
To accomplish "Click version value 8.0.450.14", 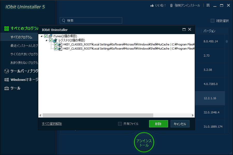I will (x=211, y=41).
